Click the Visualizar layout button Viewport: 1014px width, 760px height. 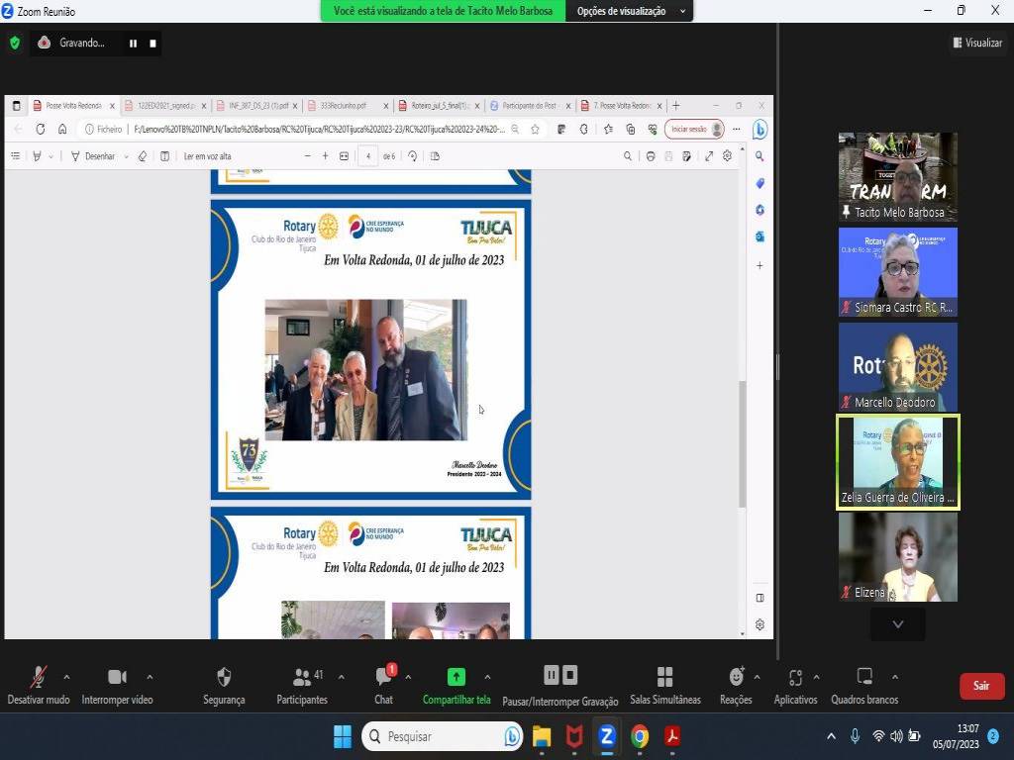tap(977, 43)
